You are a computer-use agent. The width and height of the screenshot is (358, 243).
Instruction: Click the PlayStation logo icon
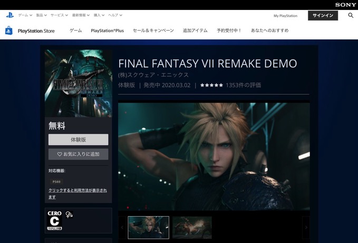point(10,15)
